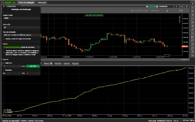Open the Dados h2 barras dropdown
Screen dimensions: 195x122
[21, 47]
